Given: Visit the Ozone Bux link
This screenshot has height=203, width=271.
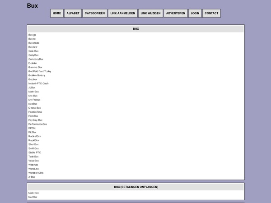Looking at the screenshot, I should 35,108.
